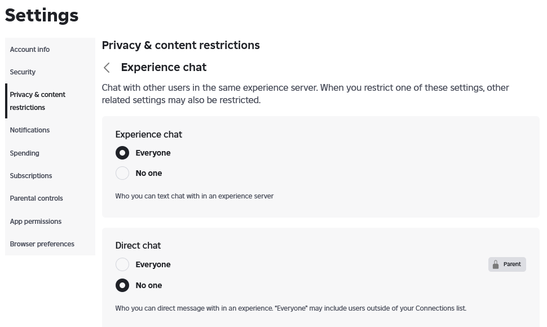Click the Experience chat page heading
This screenshot has height=327, width=547.
(164, 68)
